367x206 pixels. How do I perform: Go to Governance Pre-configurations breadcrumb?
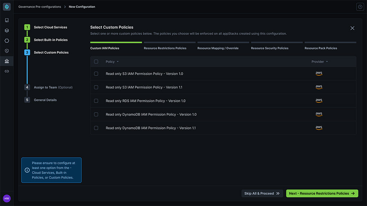[39, 7]
